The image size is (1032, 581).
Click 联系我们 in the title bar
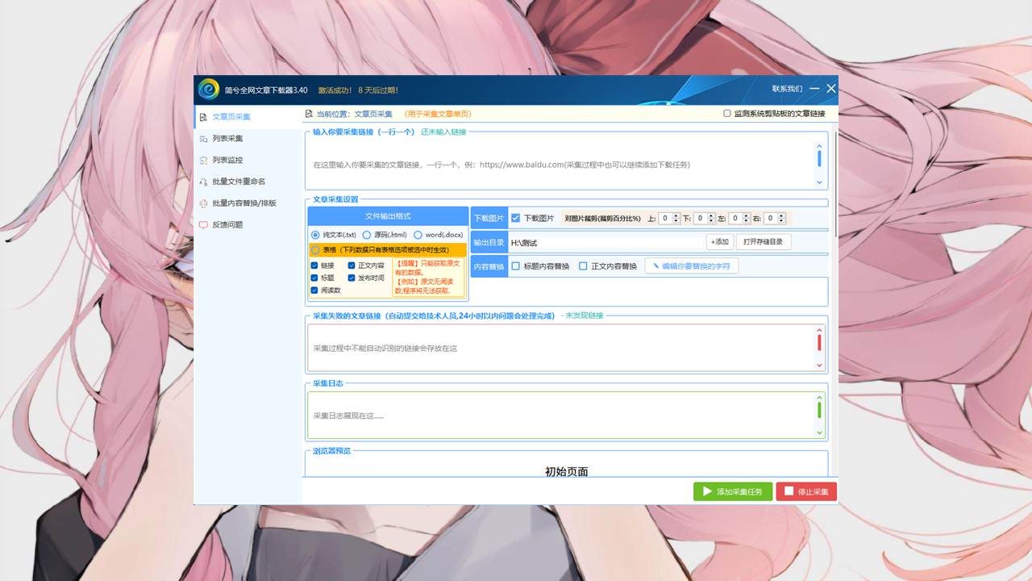[x=787, y=89]
